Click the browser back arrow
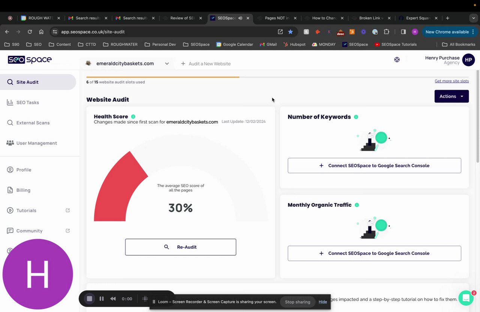The image size is (480, 312). click(x=7, y=32)
